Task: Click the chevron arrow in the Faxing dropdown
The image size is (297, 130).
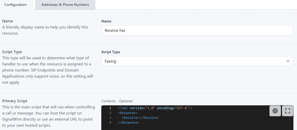Action: click(288, 61)
